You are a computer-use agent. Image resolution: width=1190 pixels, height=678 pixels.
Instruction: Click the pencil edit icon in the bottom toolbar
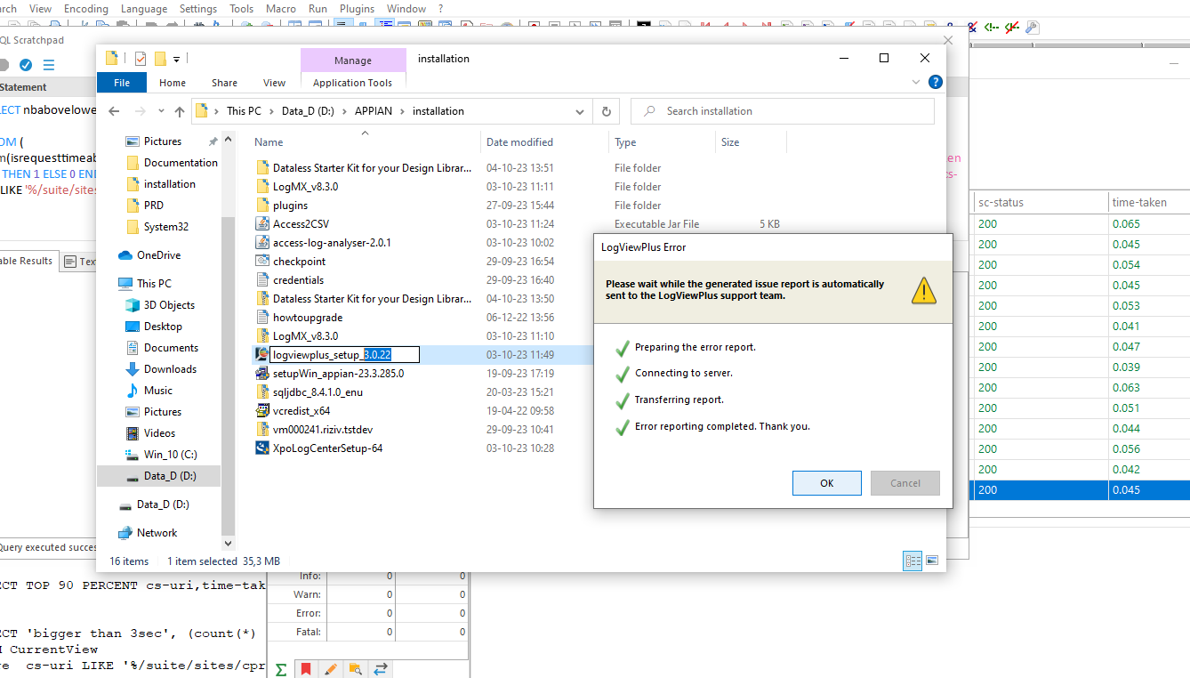(331, 669)
